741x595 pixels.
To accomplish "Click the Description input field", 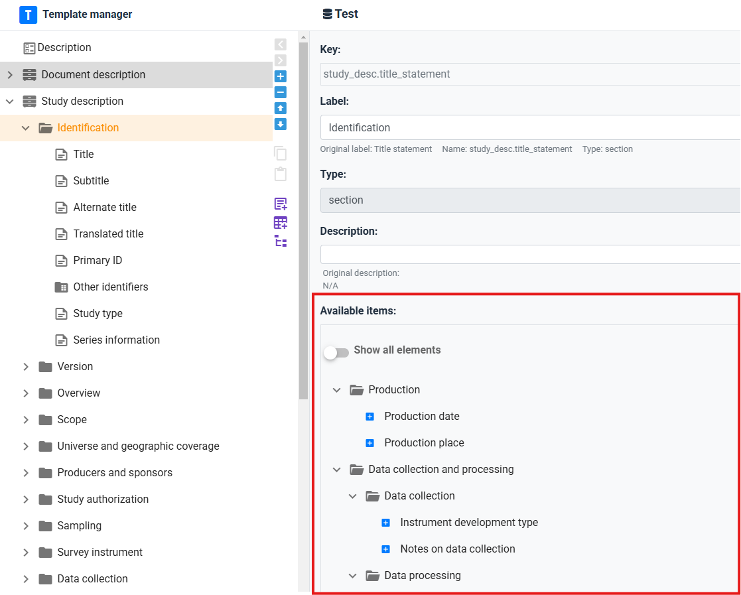I will coord(529,255).
